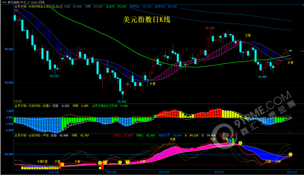This screenshot has width=304, height=175.
Task: Click the 美元指数日K线 chart title text
Action: [146, 20]
